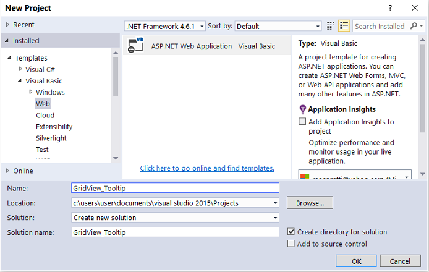Click the search magnifier icon
Viewport: 429px width, 272px height.
tap(414, 26)
